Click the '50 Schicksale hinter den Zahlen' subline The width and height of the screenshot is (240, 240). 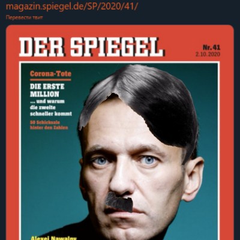click(49, 125)
